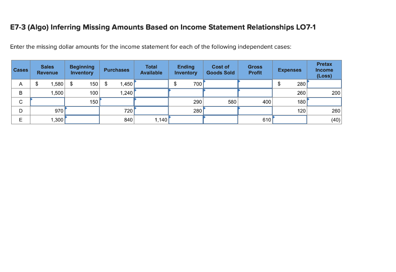Click the Beginning Inventory input for Case D
Image resolution: width=396 pixels, height=272 pixels.
point(82,111)
